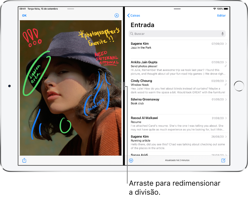248x198 pixels.
Task: Tap Editar in the inbox
Action: click(221, 16)
